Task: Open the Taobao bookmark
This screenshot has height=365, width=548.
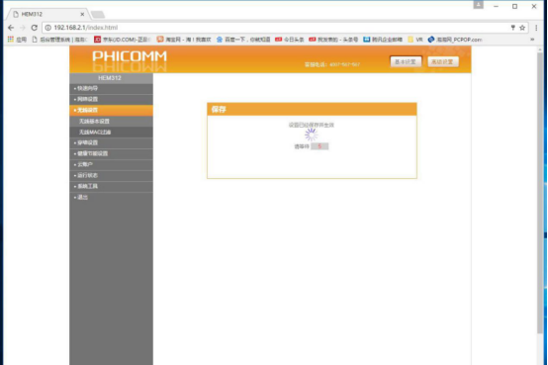Action: [184, 40]
